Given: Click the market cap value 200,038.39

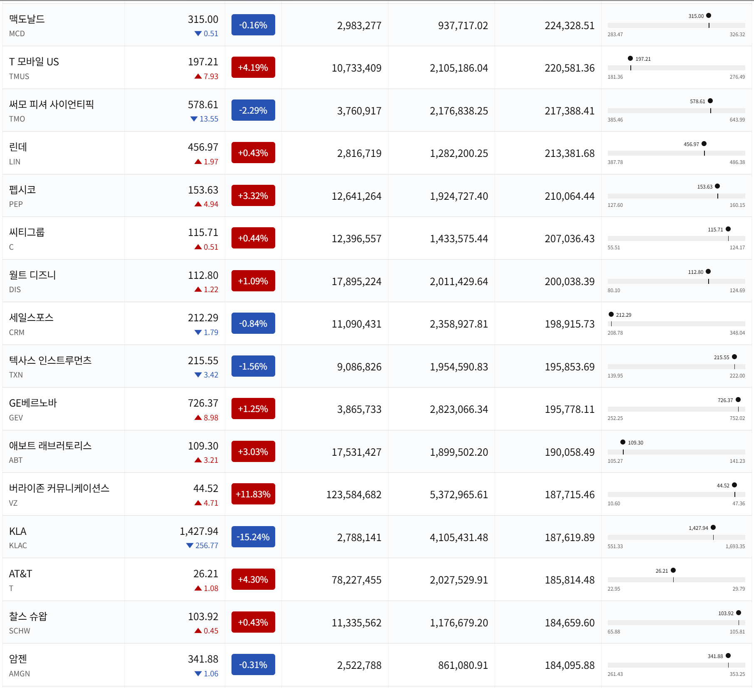Looking at the screenshot, I should (570, 281).
